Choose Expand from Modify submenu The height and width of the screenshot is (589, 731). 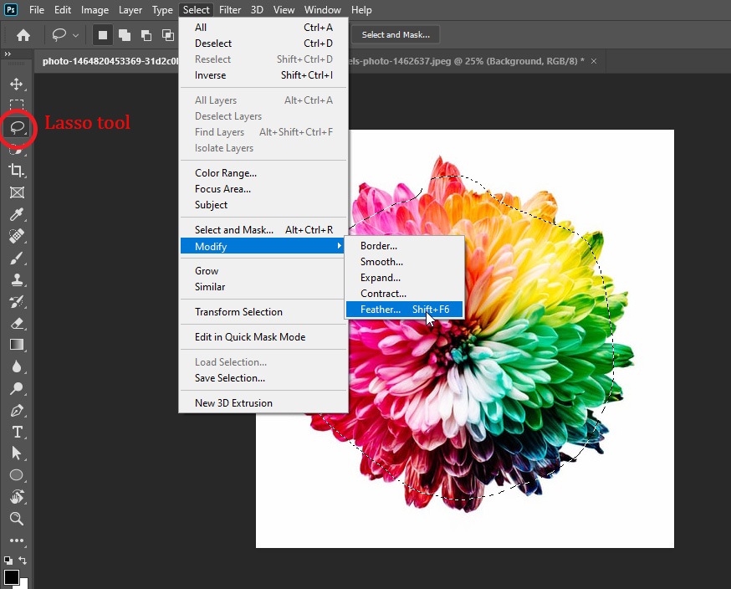(404, 278)
